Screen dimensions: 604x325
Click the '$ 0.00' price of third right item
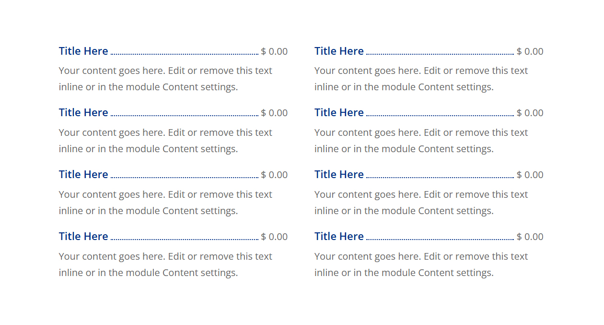click(x=530, y=175)
